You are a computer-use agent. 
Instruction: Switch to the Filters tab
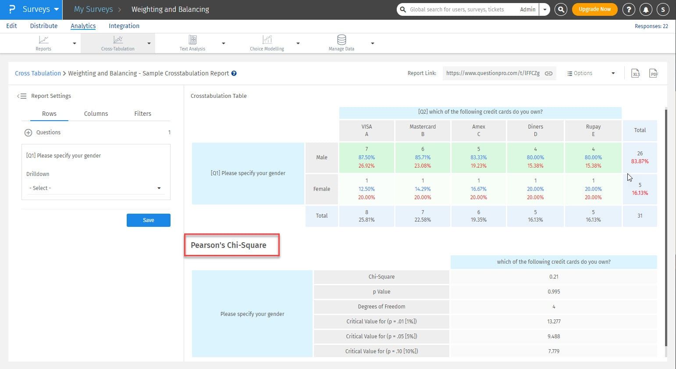point(142,114)
